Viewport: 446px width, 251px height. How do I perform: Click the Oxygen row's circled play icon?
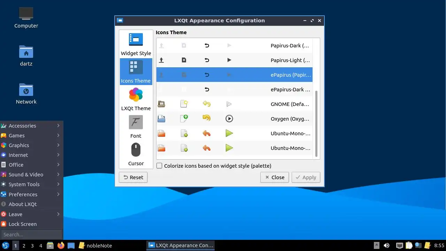(229, 119)
